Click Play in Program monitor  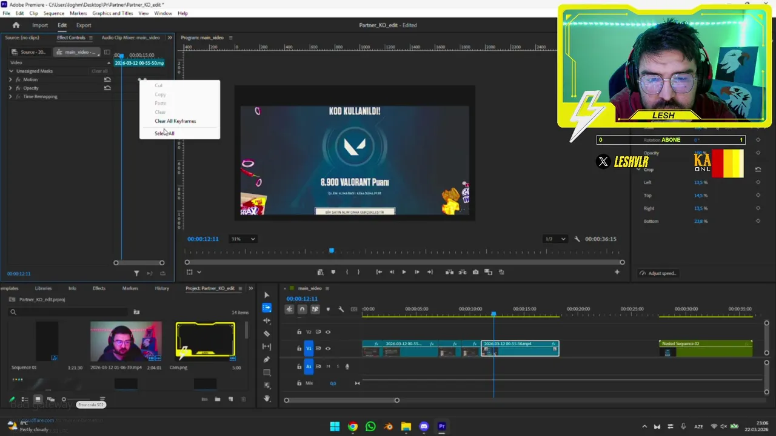(x=404, y=272)
